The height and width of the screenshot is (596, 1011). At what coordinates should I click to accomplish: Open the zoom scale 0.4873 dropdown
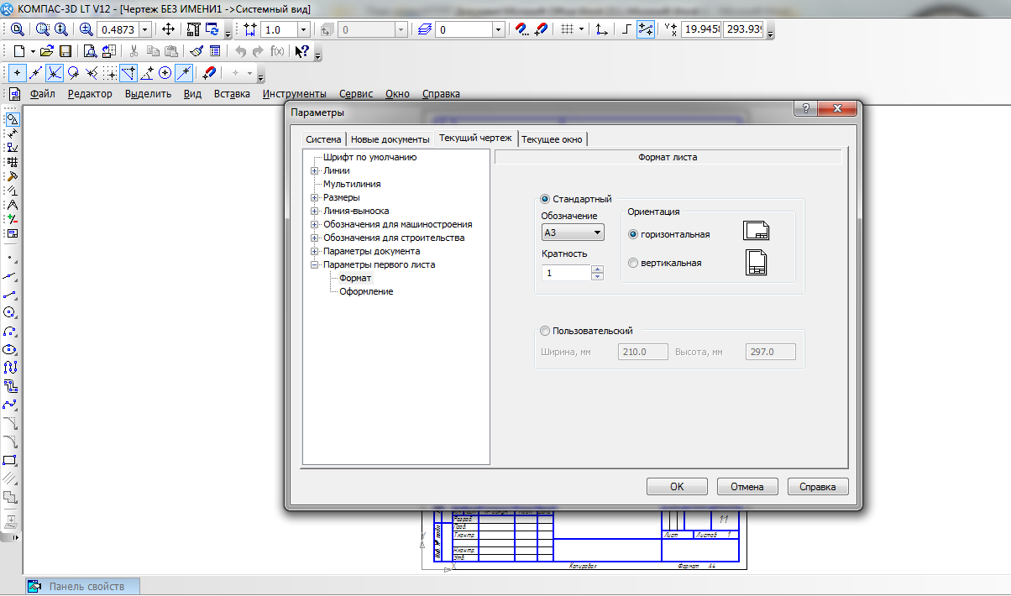click(x=144, y=29)
